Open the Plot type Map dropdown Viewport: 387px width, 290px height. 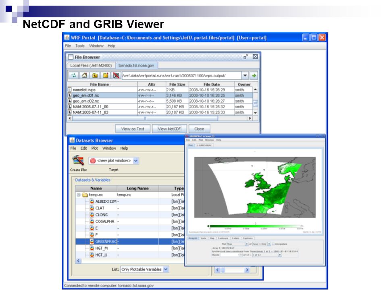tap(247, 244)
